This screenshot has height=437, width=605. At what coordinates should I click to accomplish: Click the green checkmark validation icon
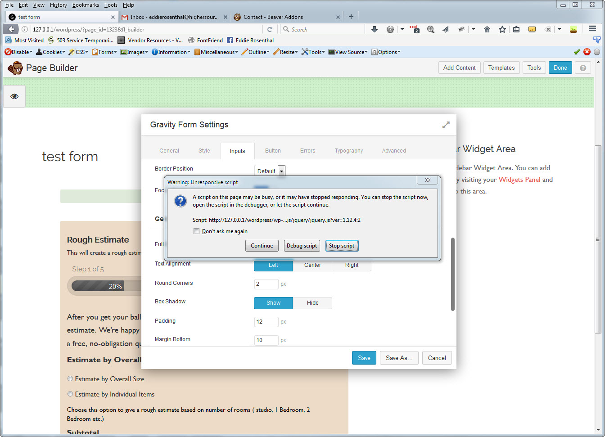[577, 52]
